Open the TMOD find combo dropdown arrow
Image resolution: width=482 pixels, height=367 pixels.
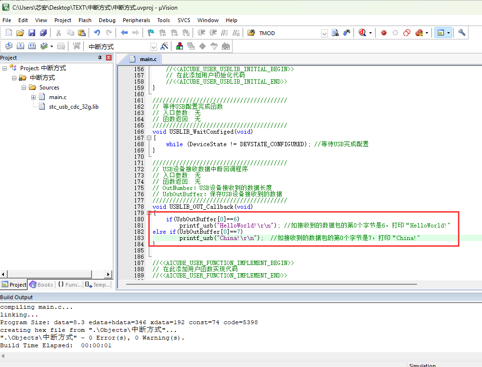click(x=325, y=33)
